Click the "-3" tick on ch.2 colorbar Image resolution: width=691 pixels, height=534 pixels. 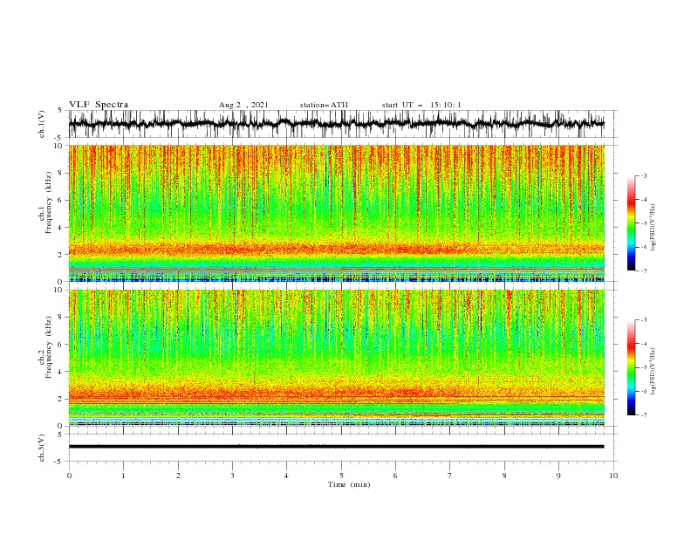[x=644, y=320]
